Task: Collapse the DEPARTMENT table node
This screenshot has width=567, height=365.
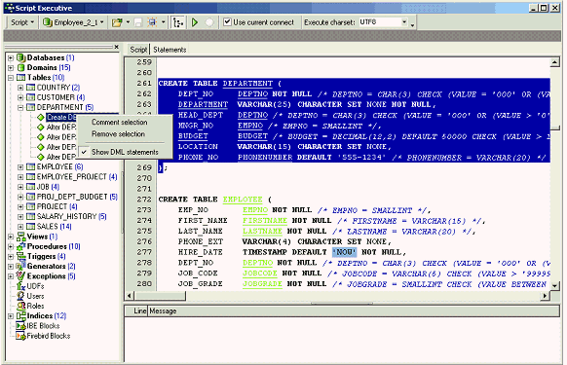Action: tap(20, 107)
